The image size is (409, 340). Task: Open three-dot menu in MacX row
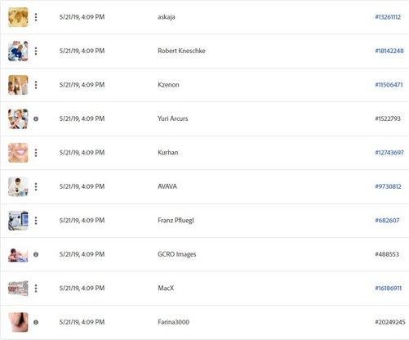tap(36, 289)
